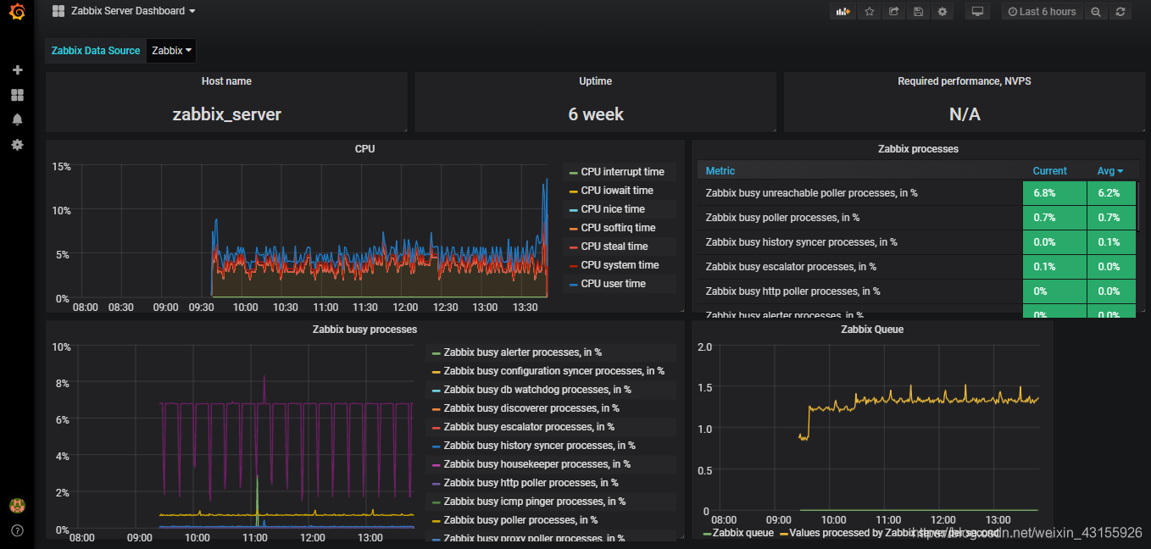
Task: Open the user avatar in sidebar
Action: point(17,506)
